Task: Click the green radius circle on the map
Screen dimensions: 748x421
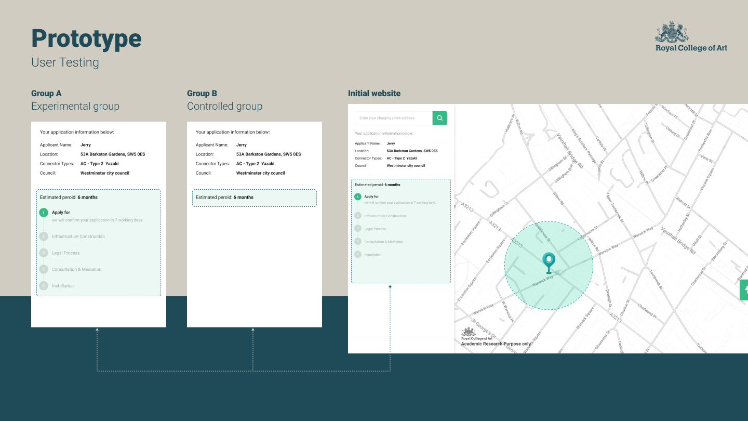Action: 549,266
